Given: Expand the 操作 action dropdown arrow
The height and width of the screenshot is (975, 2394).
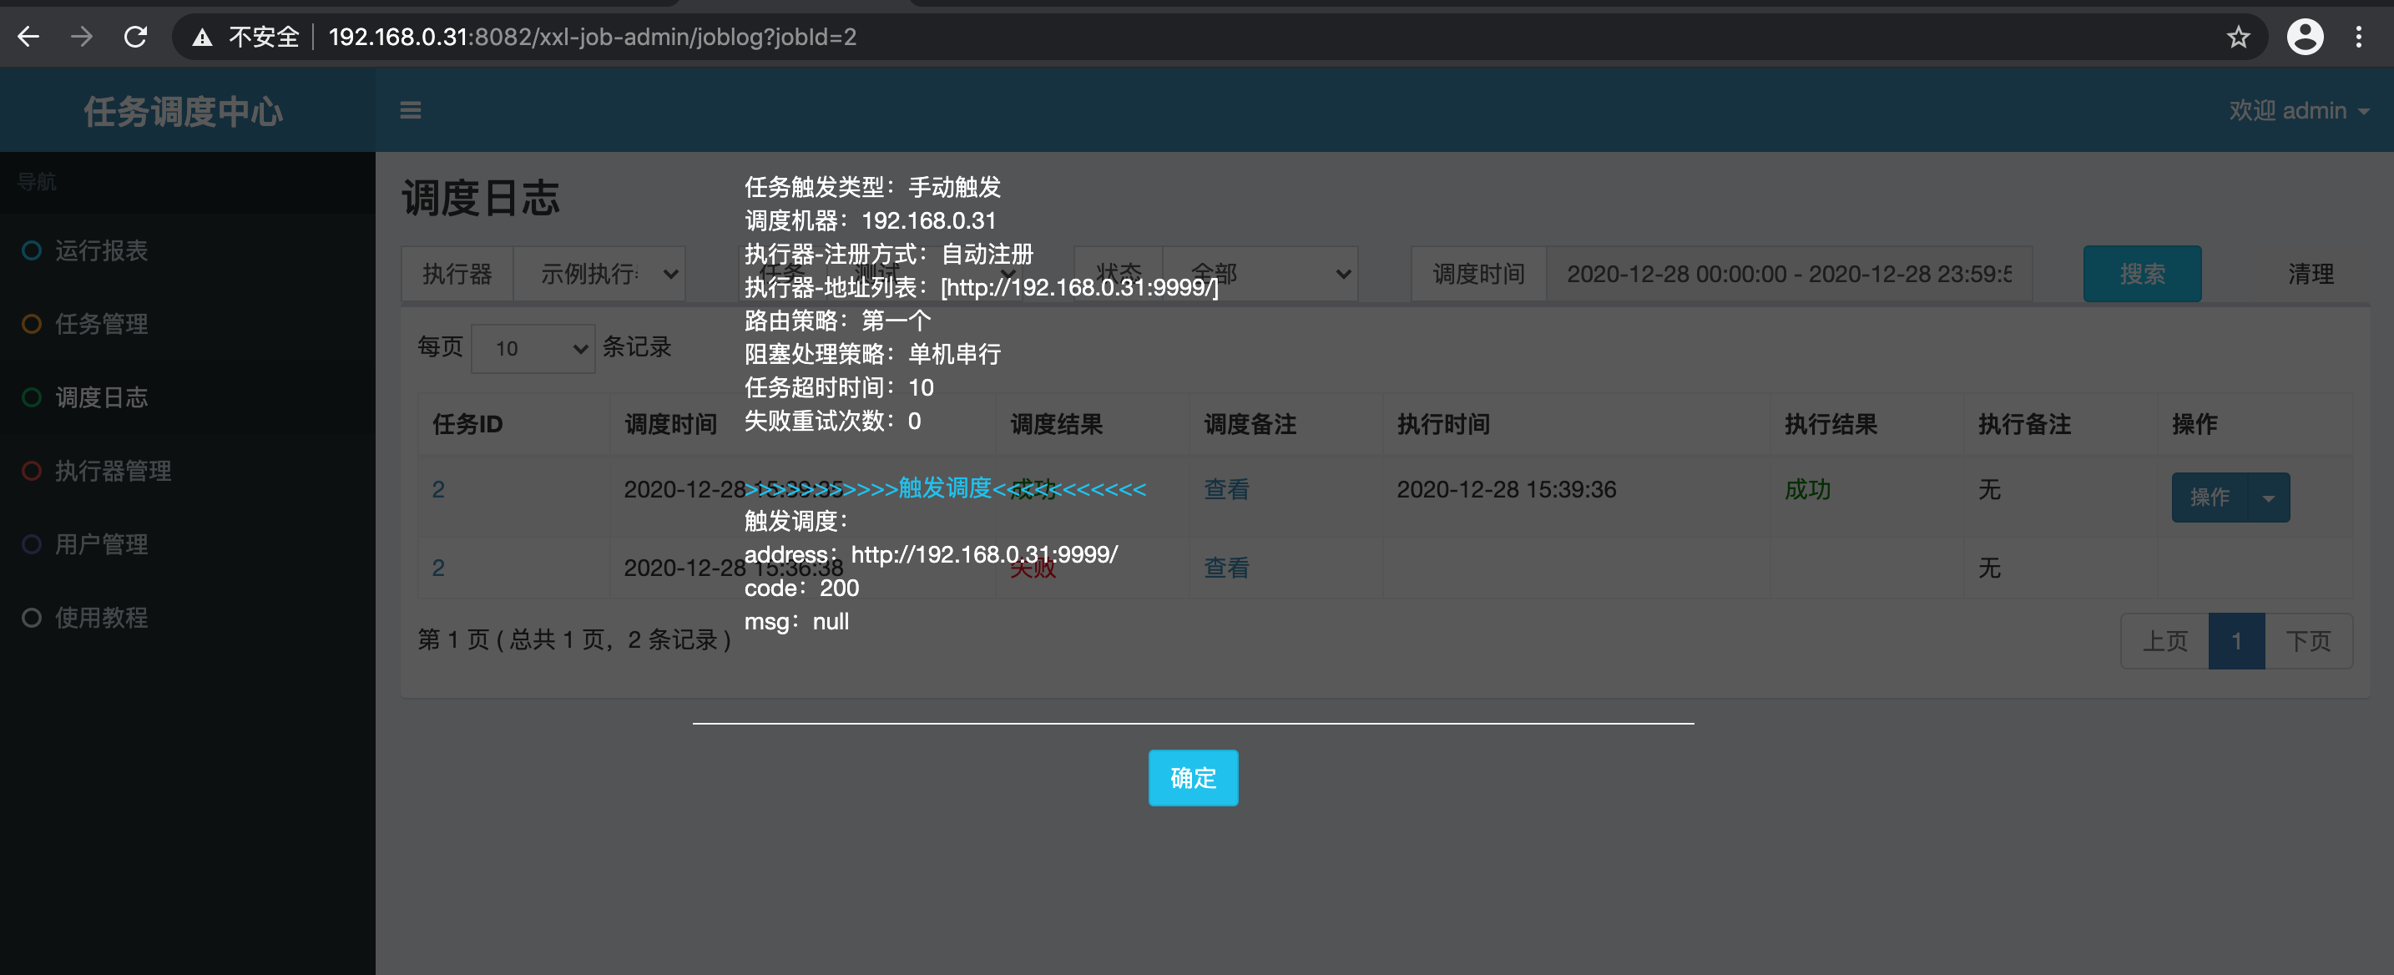Looking at the screenshot, I should click(2268, 498).
